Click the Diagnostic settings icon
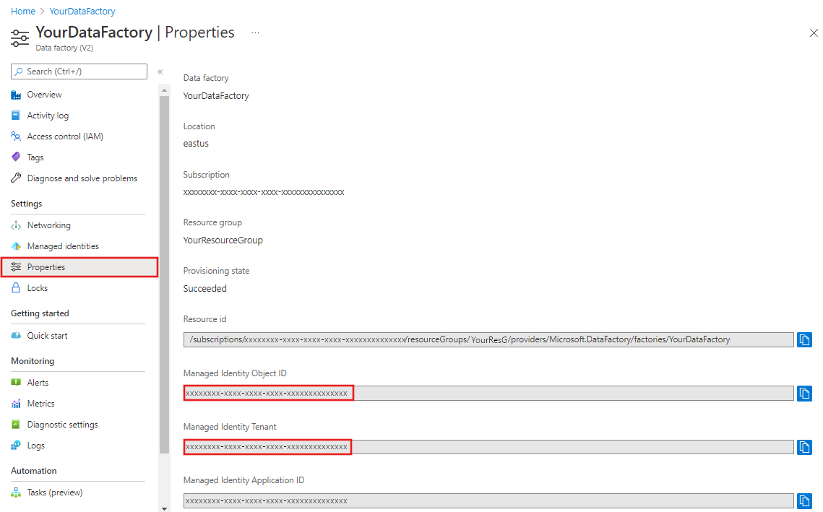 [17, 425]
